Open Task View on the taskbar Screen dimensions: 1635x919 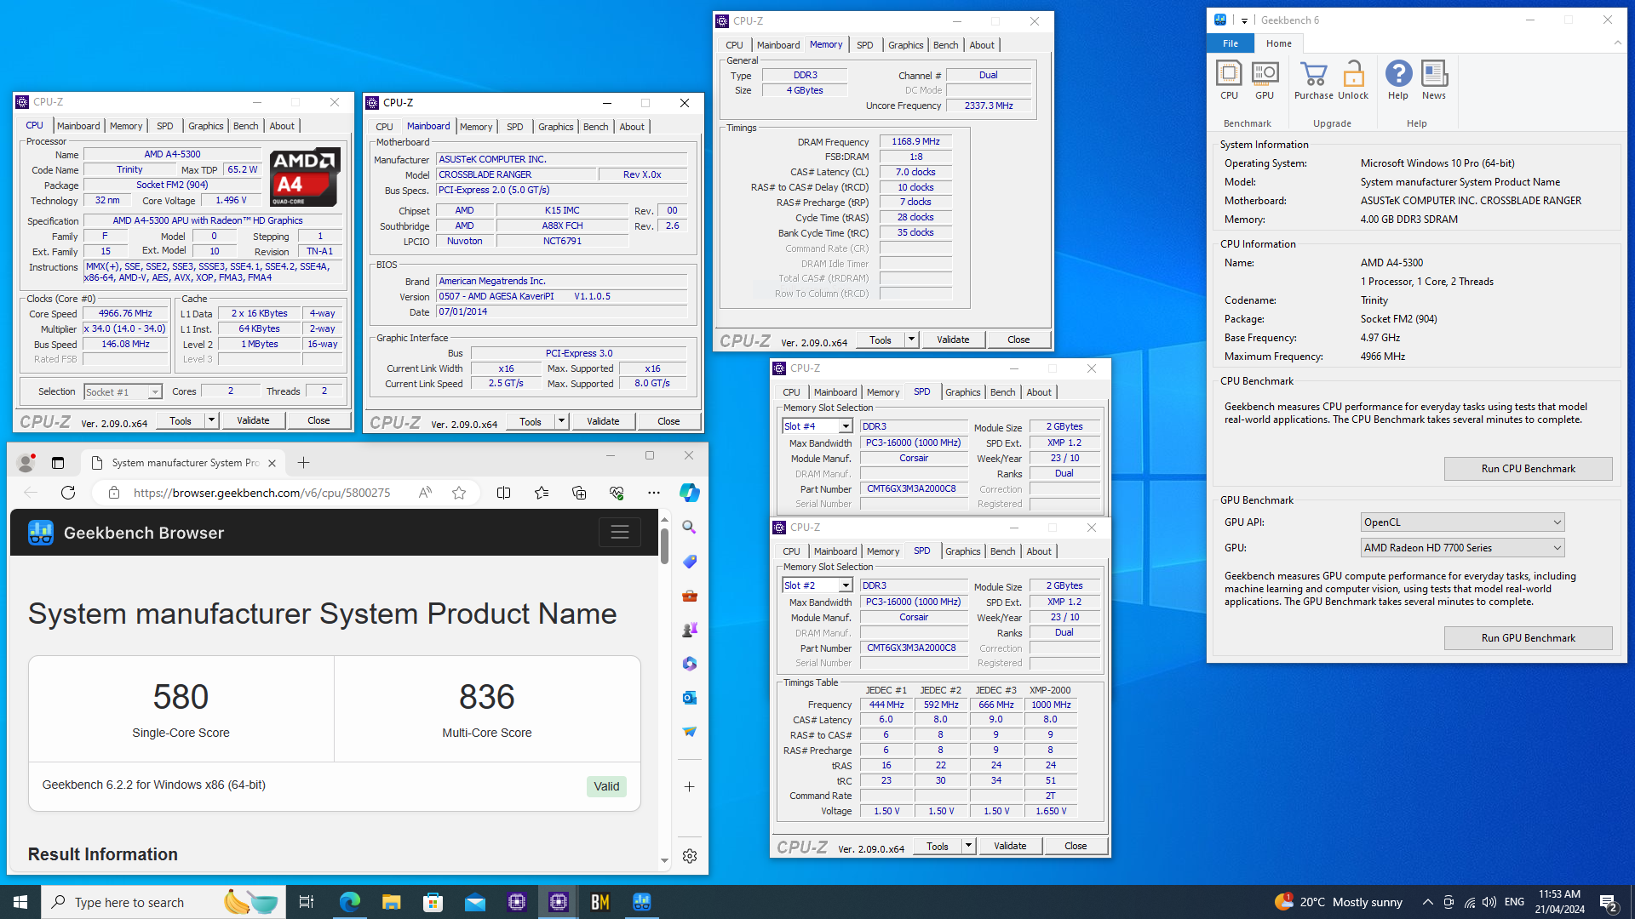coord(307,902)
